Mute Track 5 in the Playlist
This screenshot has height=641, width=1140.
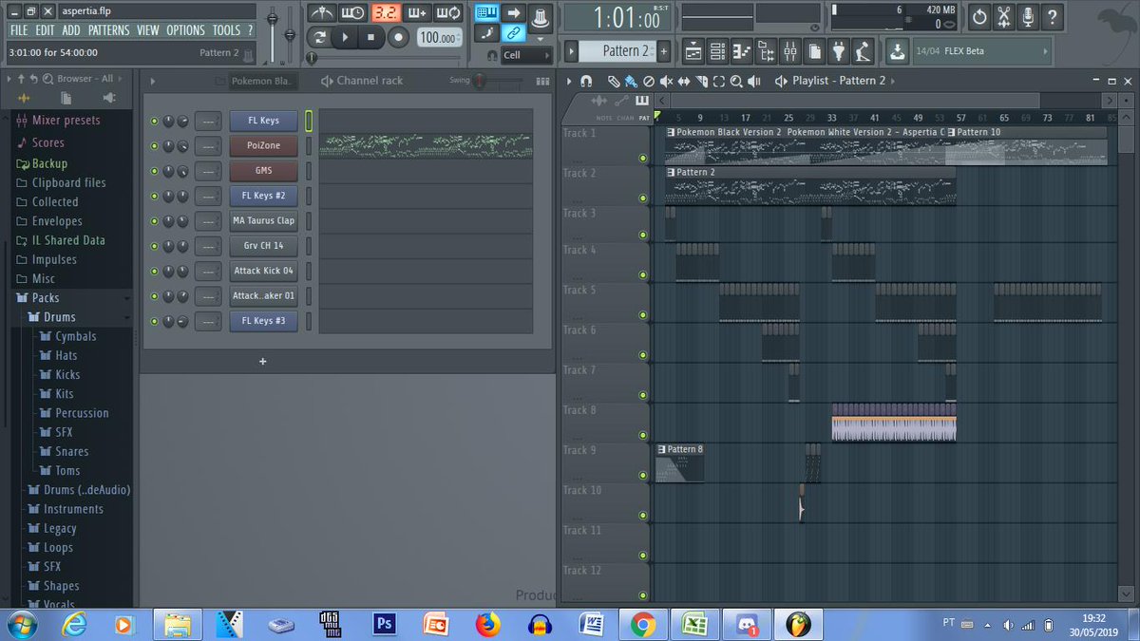(x=643, y=316)
